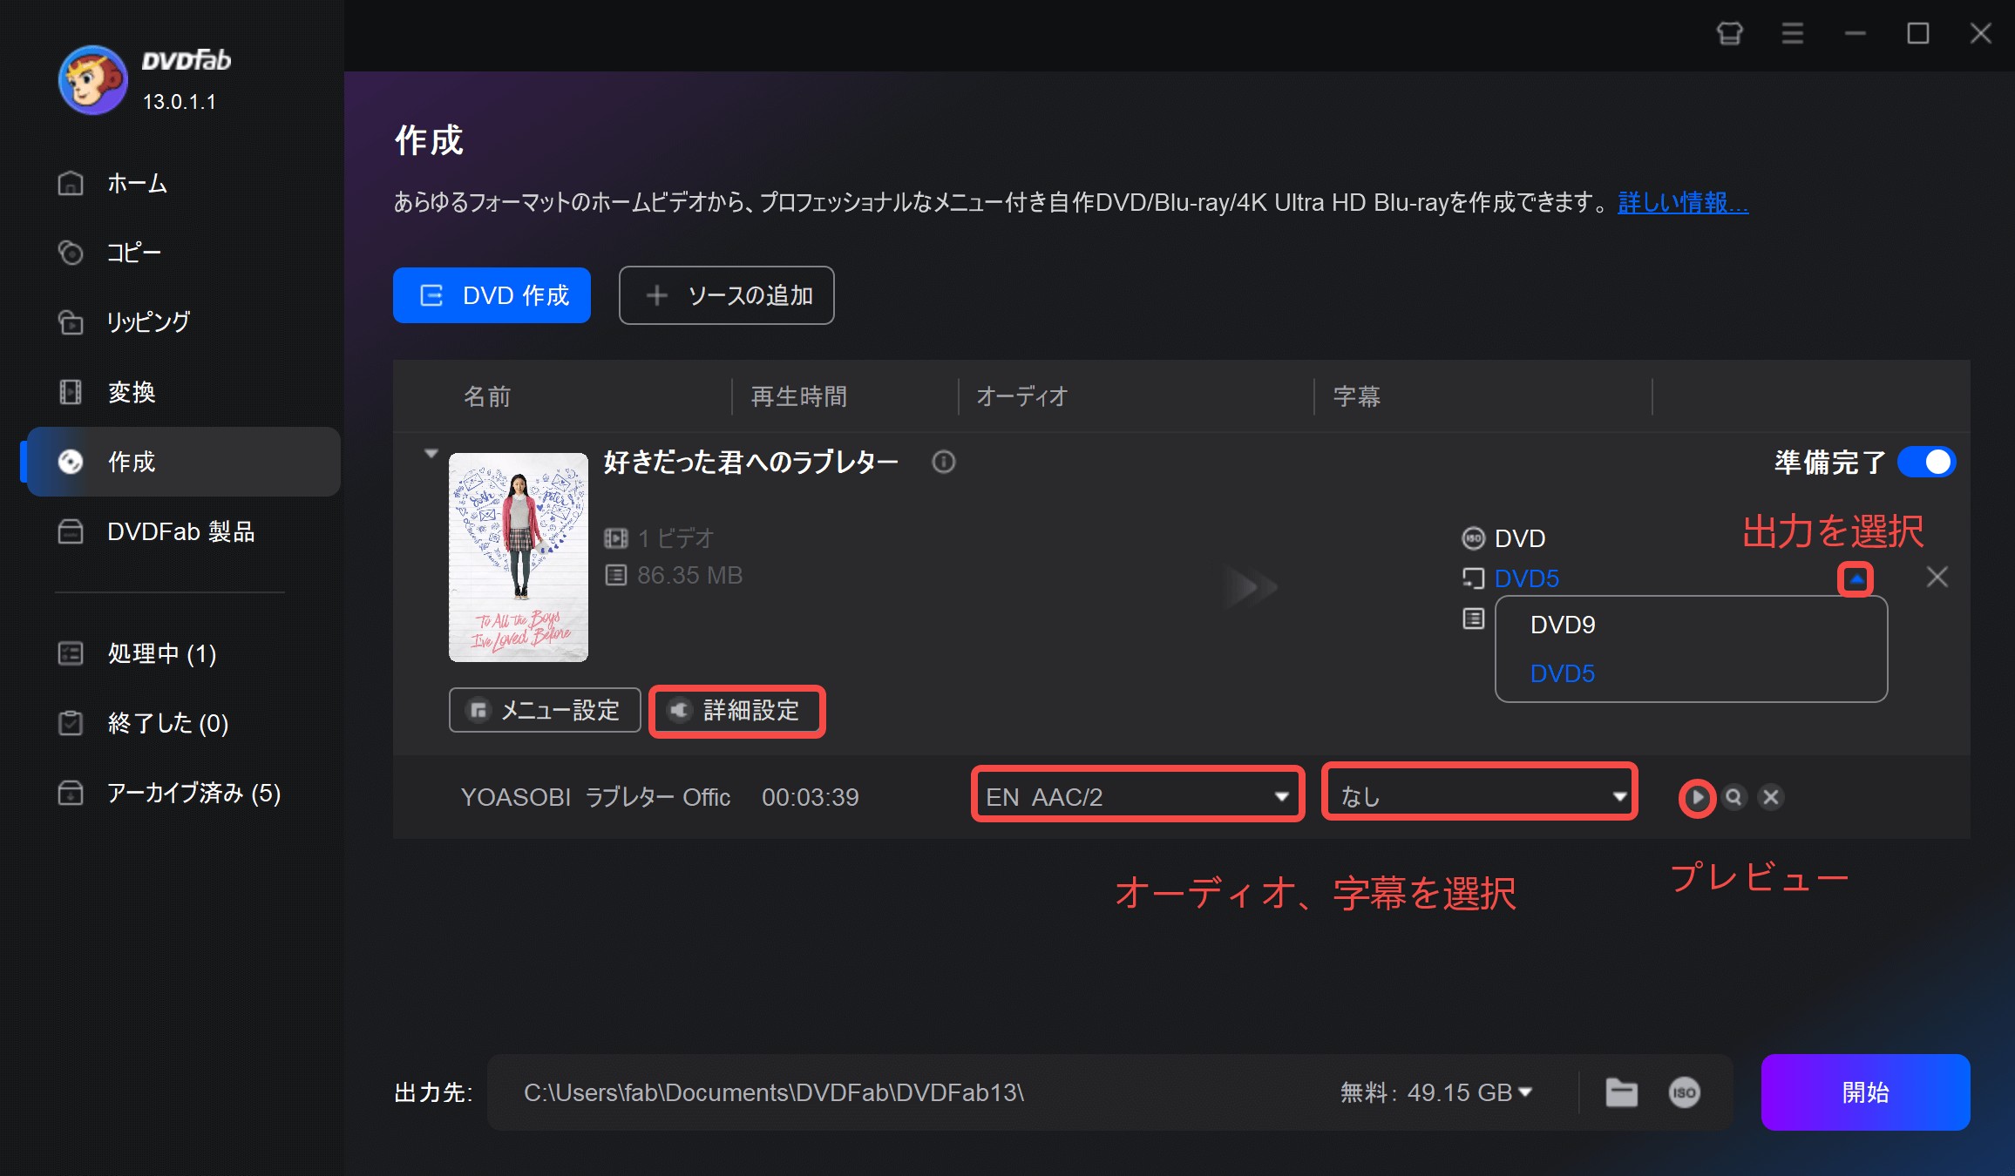Open the EN AAC/2 audio dropdown
2015x1176 pixels.
1137,796
